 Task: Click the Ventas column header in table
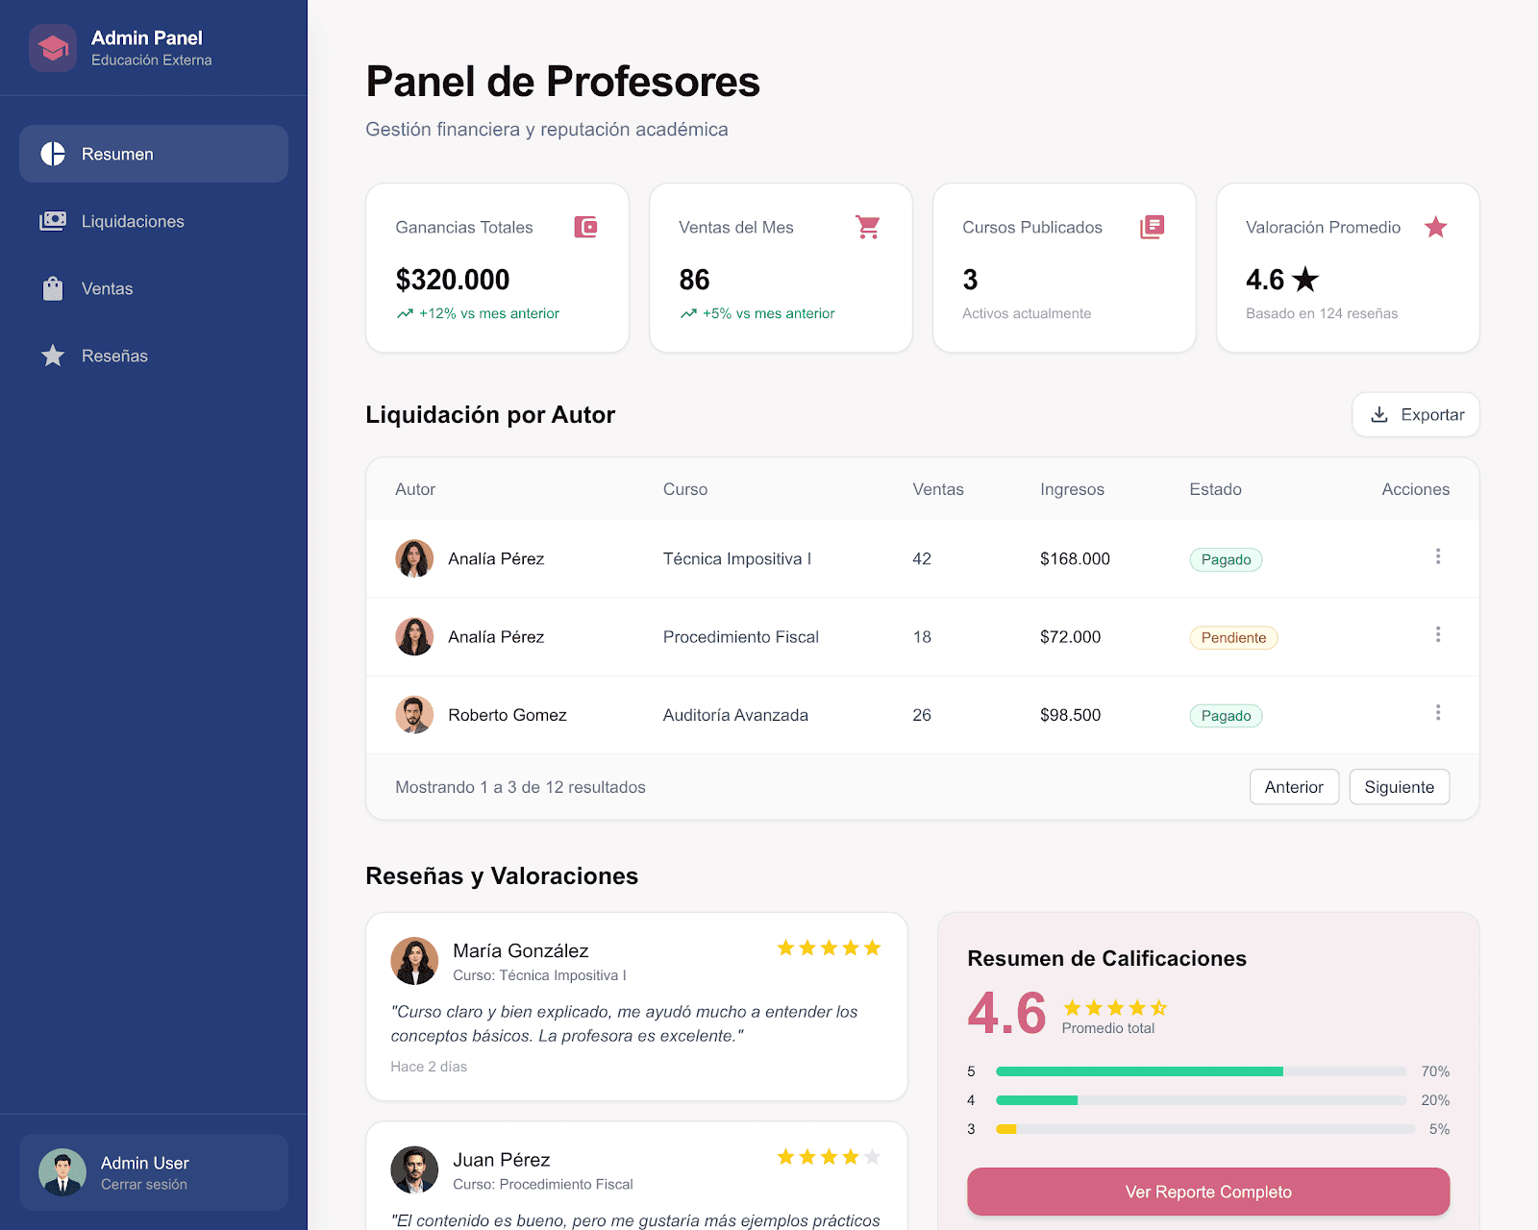click(x=938, y=489)
